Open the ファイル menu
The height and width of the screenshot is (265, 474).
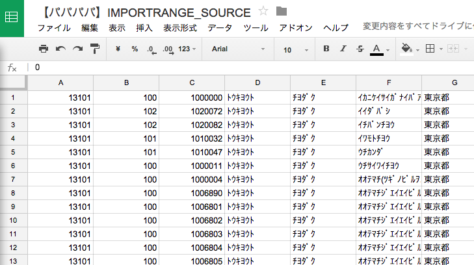(54, 28)
